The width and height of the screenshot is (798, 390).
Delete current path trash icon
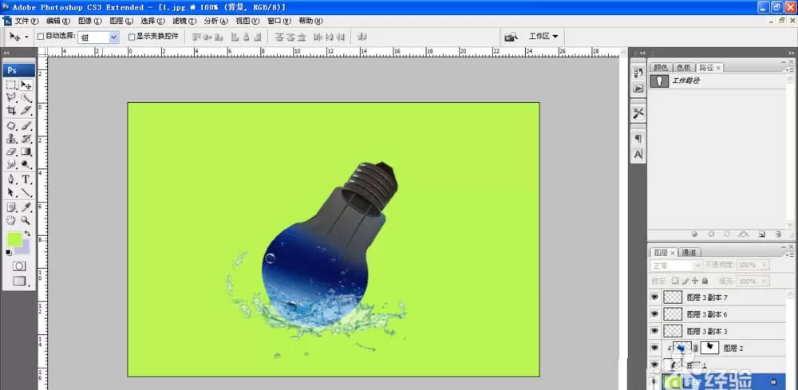pyautogui.click(x=778, y=234)
